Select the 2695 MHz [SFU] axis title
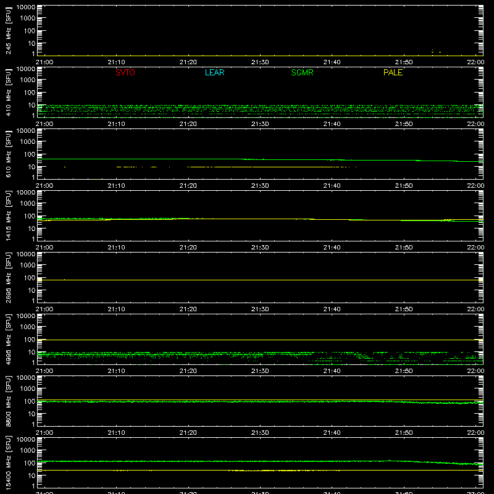This screenshot has height=494, width=494. click(x=9, y=278)
